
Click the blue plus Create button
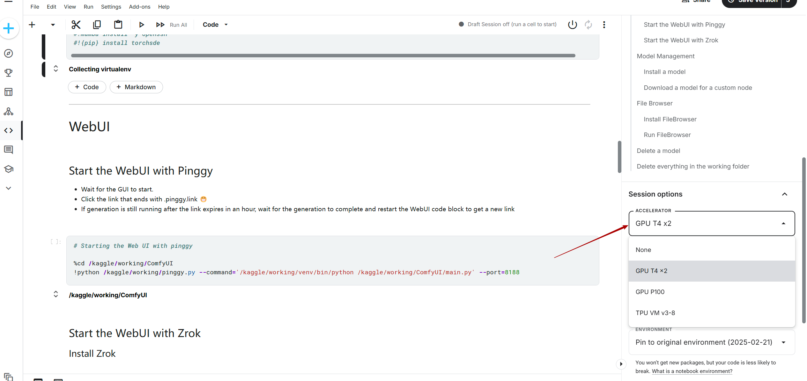(x=9, y=29)
